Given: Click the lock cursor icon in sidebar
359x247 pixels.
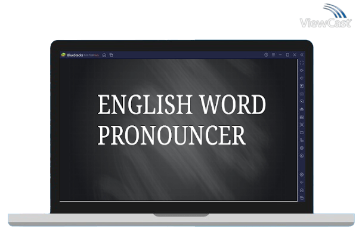Looking at the screenshot, I should tap(302, 86).
